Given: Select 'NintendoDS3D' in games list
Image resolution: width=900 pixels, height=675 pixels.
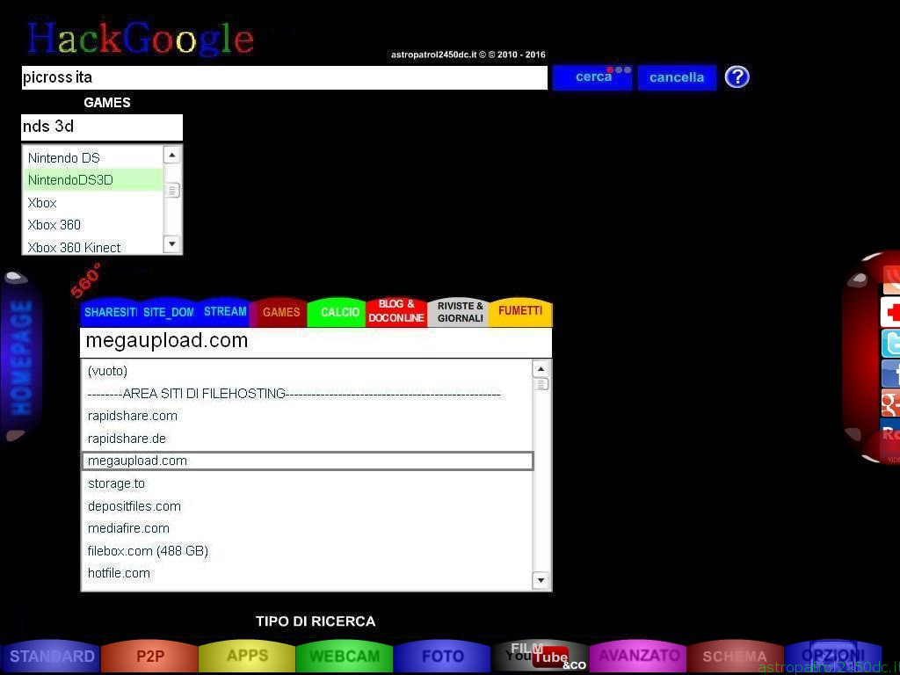Looking at the screenshot, I should 93,180.
